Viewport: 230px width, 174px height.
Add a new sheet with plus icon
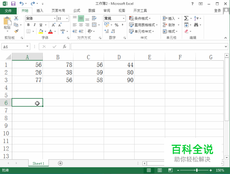[60, 163]
